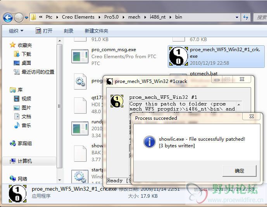This screenshot has width=267, height=207.
Task: Select the qt17 file icon
Action: click(x=80, y=105)
